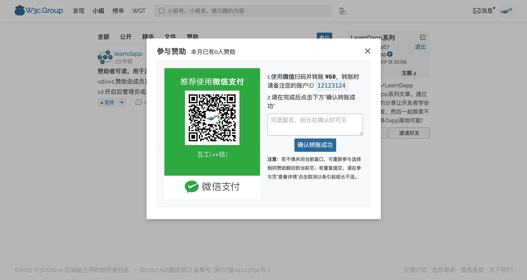Open the user avatar menu
The image size is (527, 280).
[506, 11]
